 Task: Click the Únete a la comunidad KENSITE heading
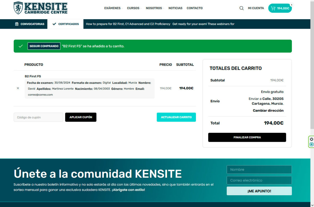tap(98, 174)
